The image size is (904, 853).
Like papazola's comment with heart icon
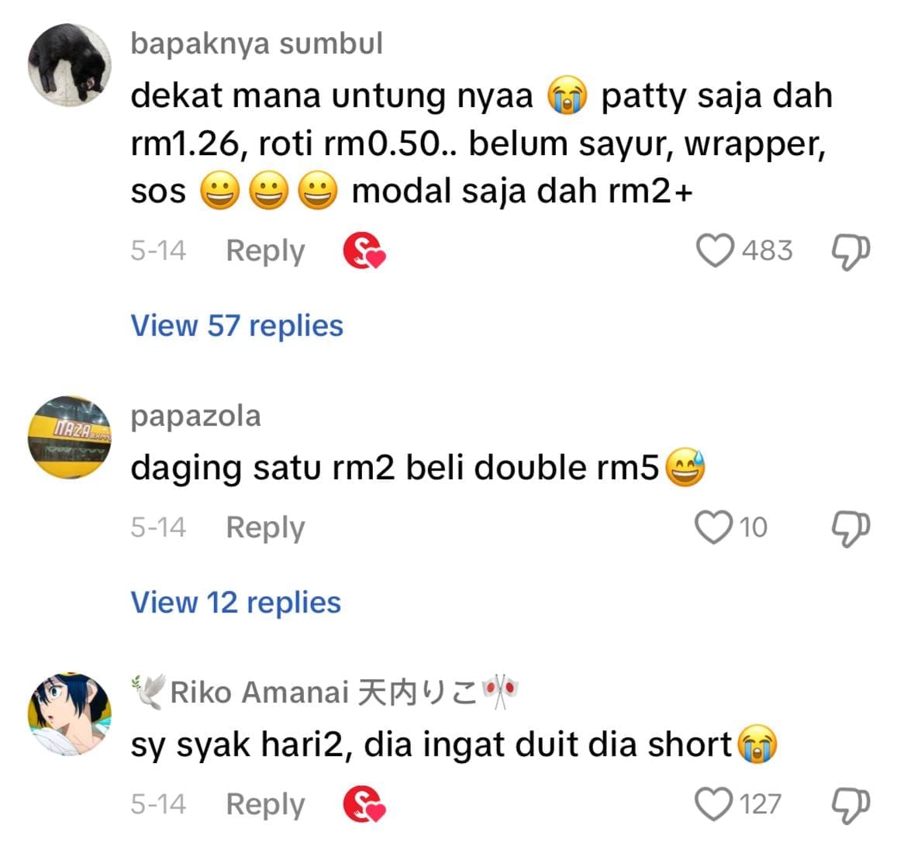click(714, 527)
